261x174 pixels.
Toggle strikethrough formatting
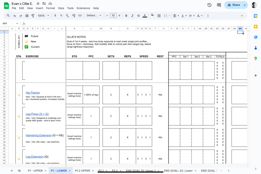pyautogui.click(x=138, y=15)
